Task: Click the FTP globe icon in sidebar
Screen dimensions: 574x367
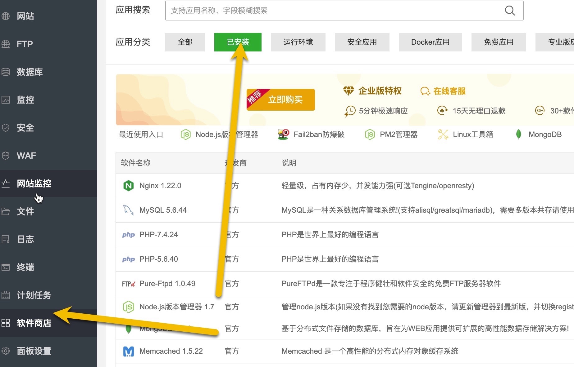Action: coord(6,44)
